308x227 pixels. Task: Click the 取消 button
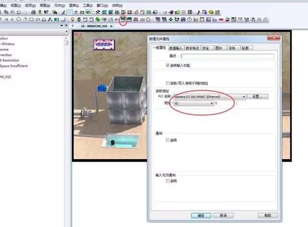(223, 215)
